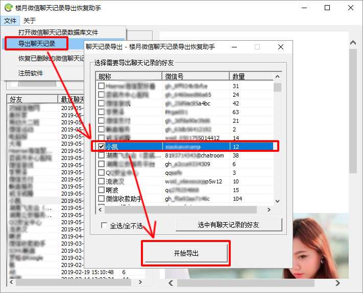Viewport: 363px width, 293px height.
Task: Check the box in the row with count 42
Action: [x=101, y=103]
